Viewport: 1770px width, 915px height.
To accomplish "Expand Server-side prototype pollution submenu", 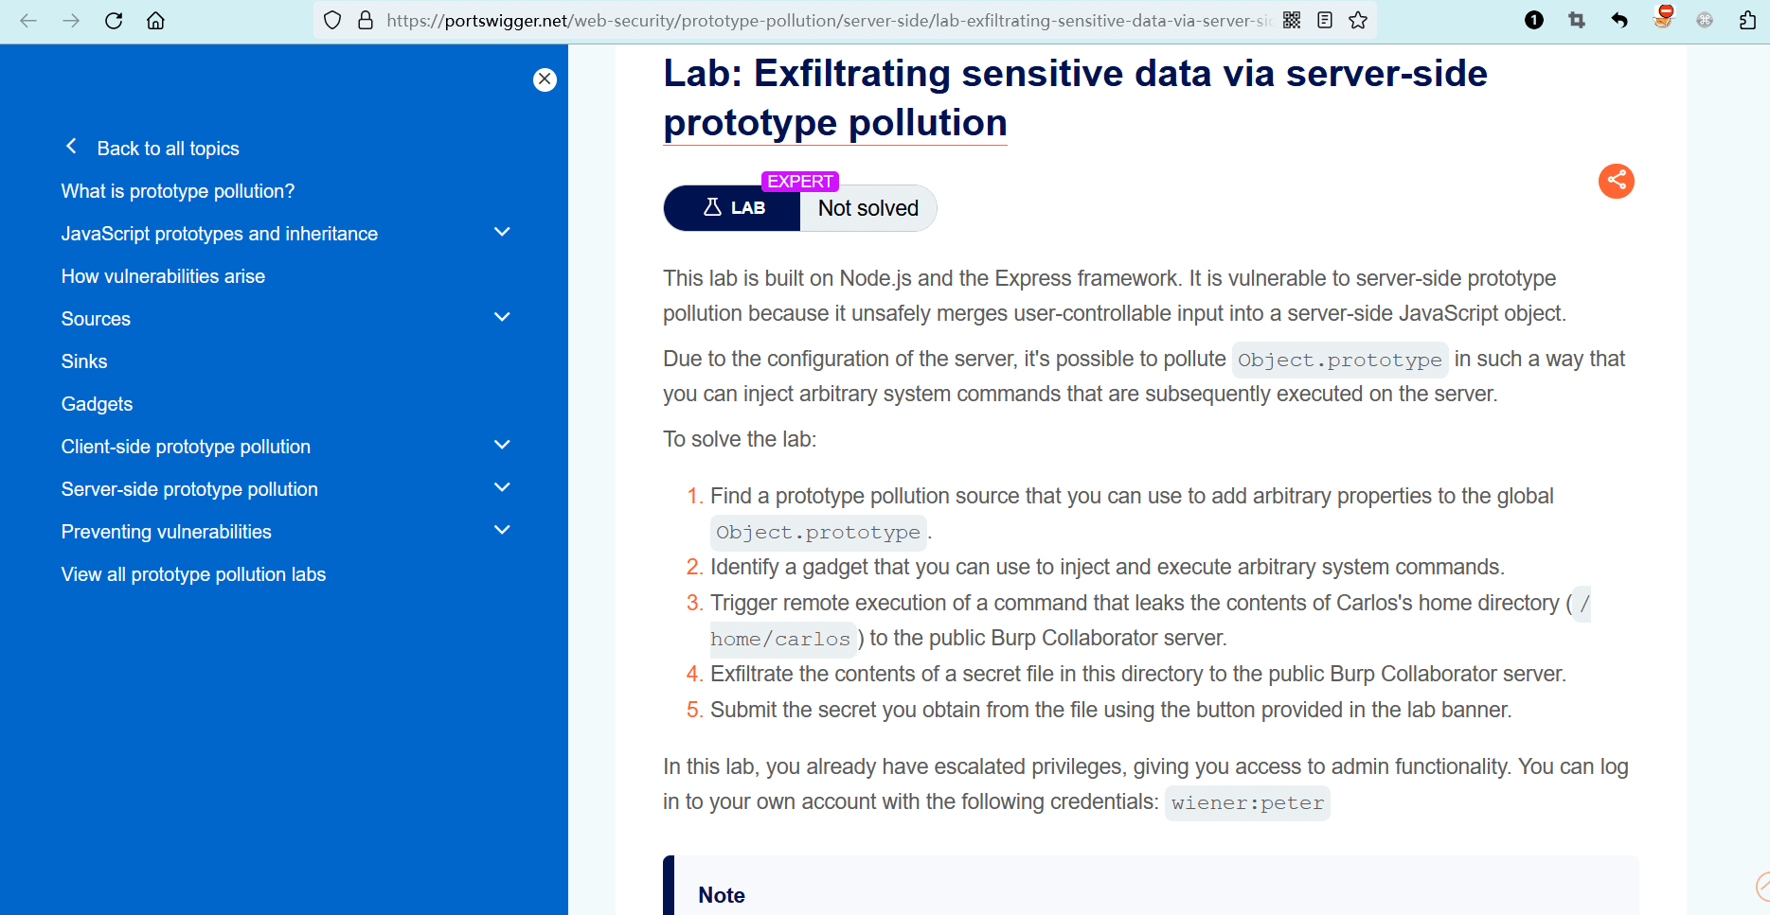I will 502,488.
